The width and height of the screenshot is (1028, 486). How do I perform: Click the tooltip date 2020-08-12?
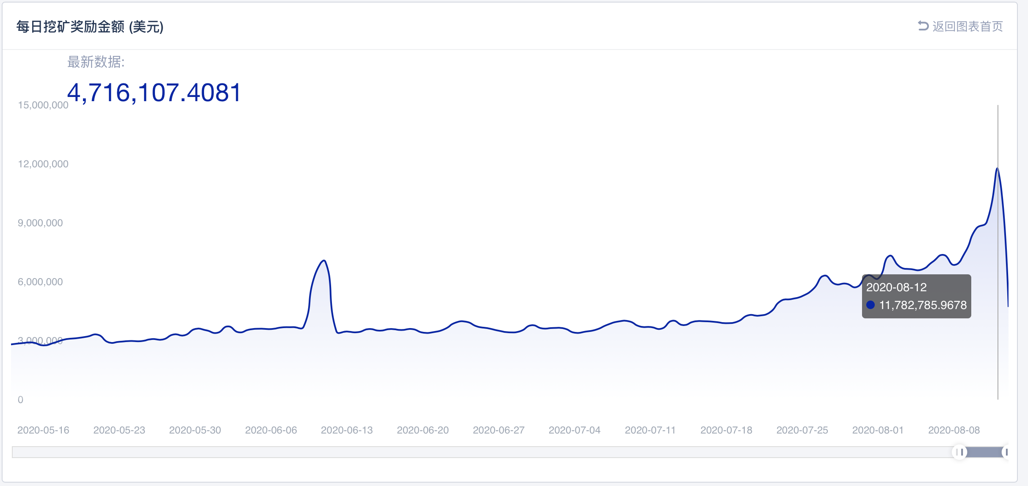[x=896, y=287]
